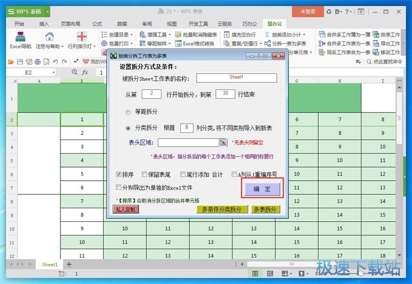Click the undo arrow icon
Image resolution: width=412 pixels, height=284 pixels.
click(x=55, y=62)
